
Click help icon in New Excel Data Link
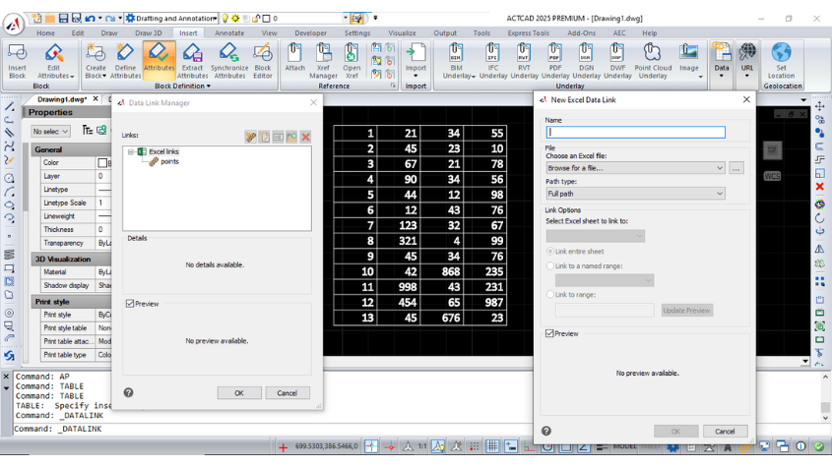click(546, 431)
